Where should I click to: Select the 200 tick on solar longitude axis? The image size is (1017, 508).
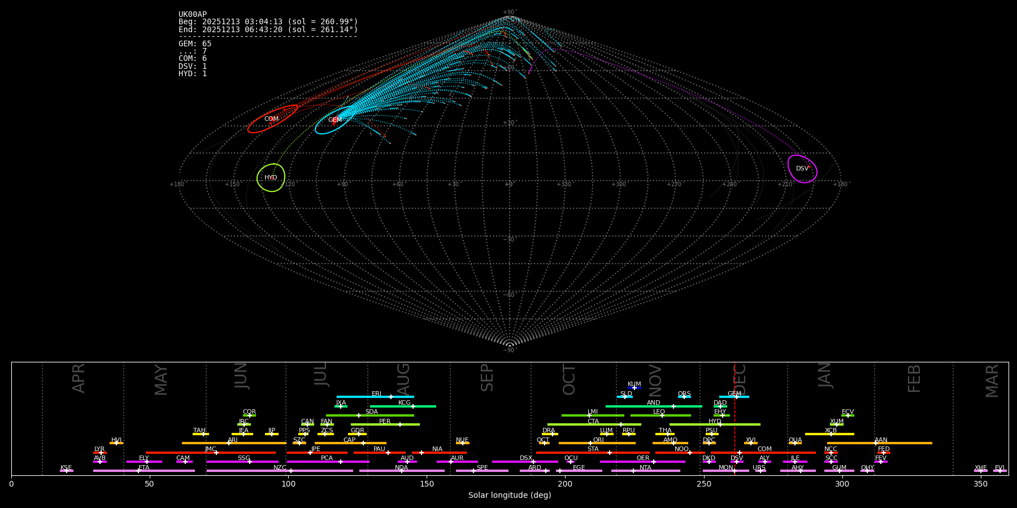(565, 484)
